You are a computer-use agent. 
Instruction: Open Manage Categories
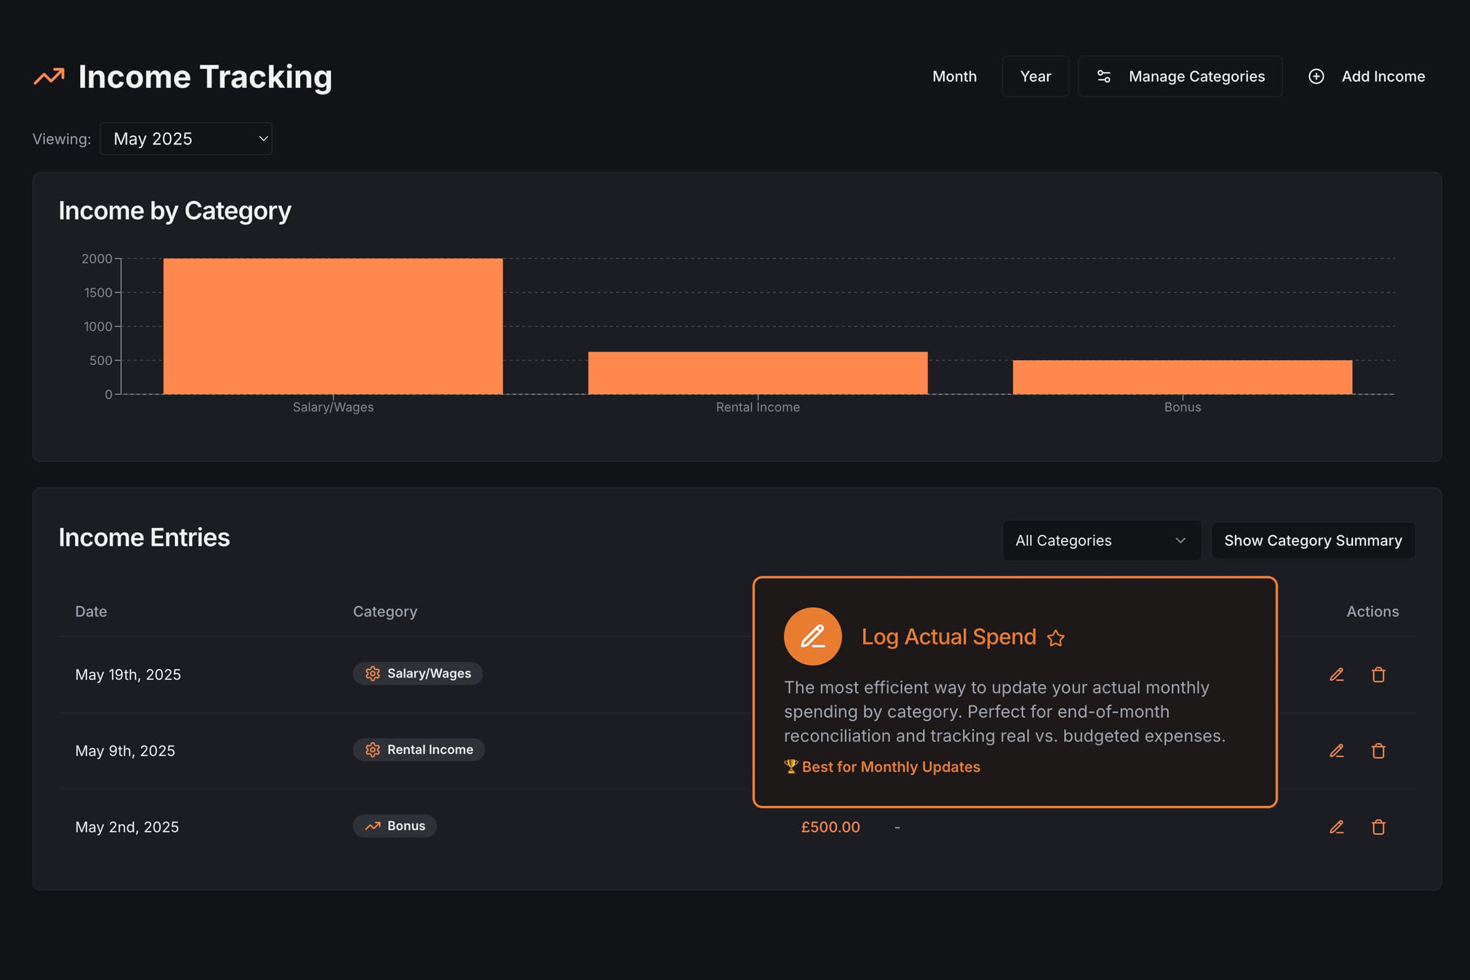1180,76
